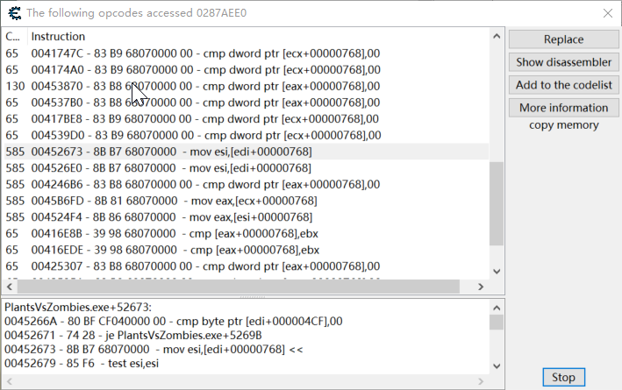Click right arrow of instruction list horizontal scrollbar
This screenshot has height=390, width=622.
[x=481, y=287]
